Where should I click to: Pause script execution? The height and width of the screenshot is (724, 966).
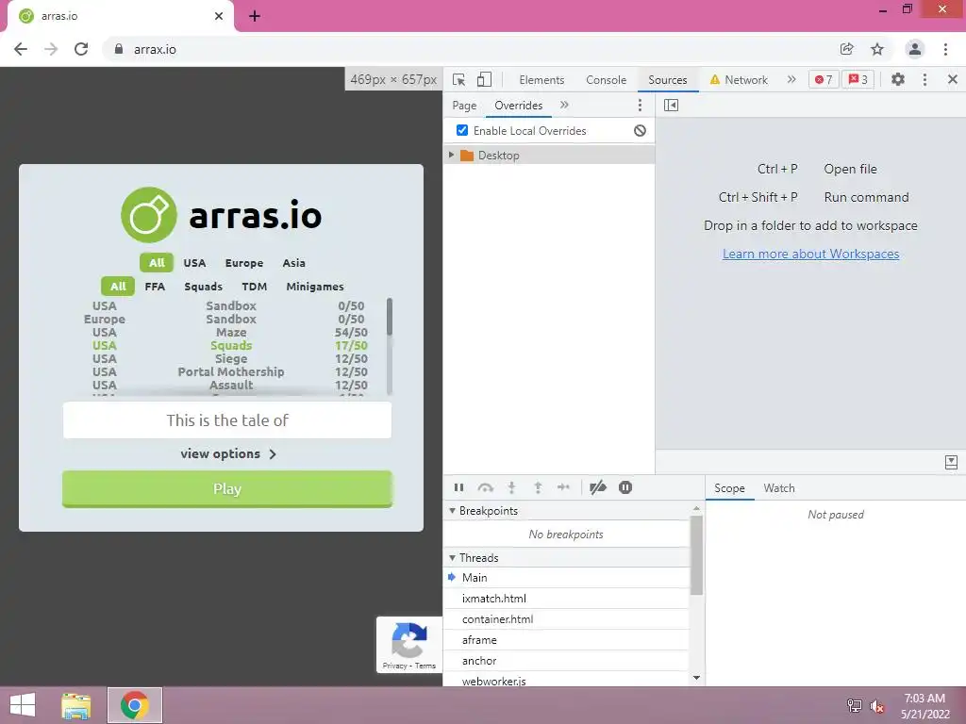(459, 487)
